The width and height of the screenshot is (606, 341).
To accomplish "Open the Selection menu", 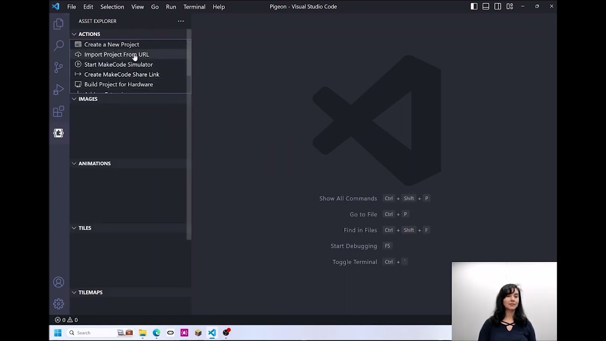I will click(112, 7).
